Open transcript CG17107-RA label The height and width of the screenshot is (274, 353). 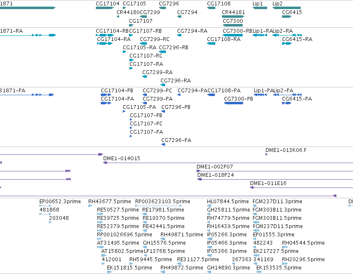pos(146,64)
